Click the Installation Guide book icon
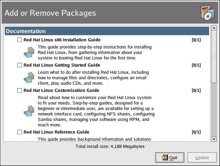 [x=29, y=52]
